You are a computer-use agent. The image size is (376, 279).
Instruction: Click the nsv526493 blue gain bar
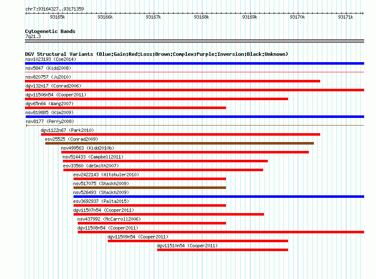[x=219, y=197]
